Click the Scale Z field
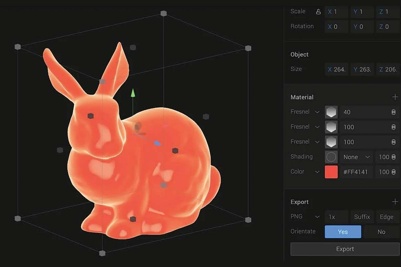Viewport: 401px width, 267px height. 388,12
